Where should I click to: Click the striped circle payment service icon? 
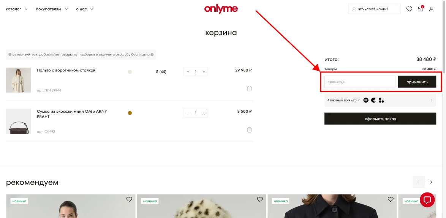tap(366, 100)
